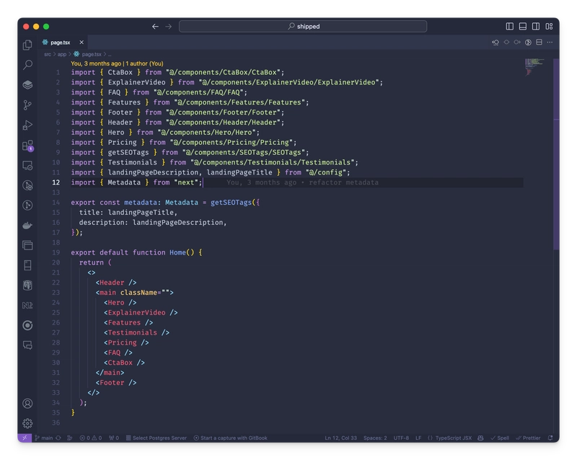Click line number 19 in gutter
577x460 pixels.
click(x=56, y=252)
